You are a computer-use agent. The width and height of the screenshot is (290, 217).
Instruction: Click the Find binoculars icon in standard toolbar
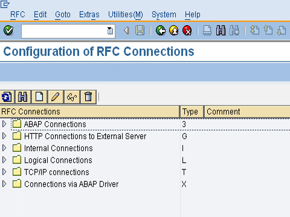pos(221,31)
